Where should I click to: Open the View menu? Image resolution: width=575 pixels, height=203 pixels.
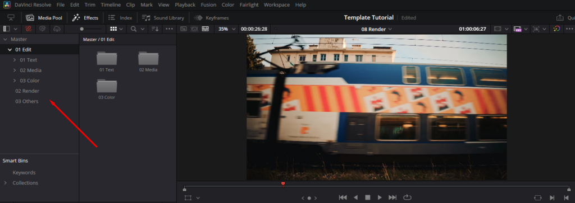[x=163, y=4]
